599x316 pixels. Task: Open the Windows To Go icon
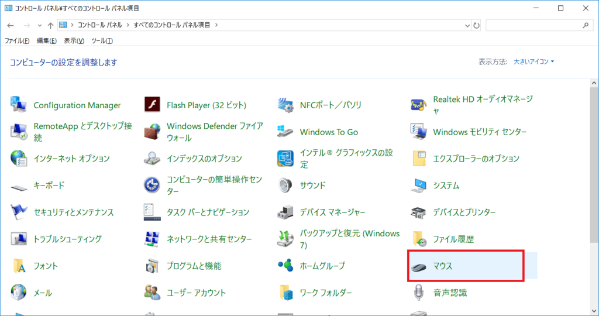point(285,132)
